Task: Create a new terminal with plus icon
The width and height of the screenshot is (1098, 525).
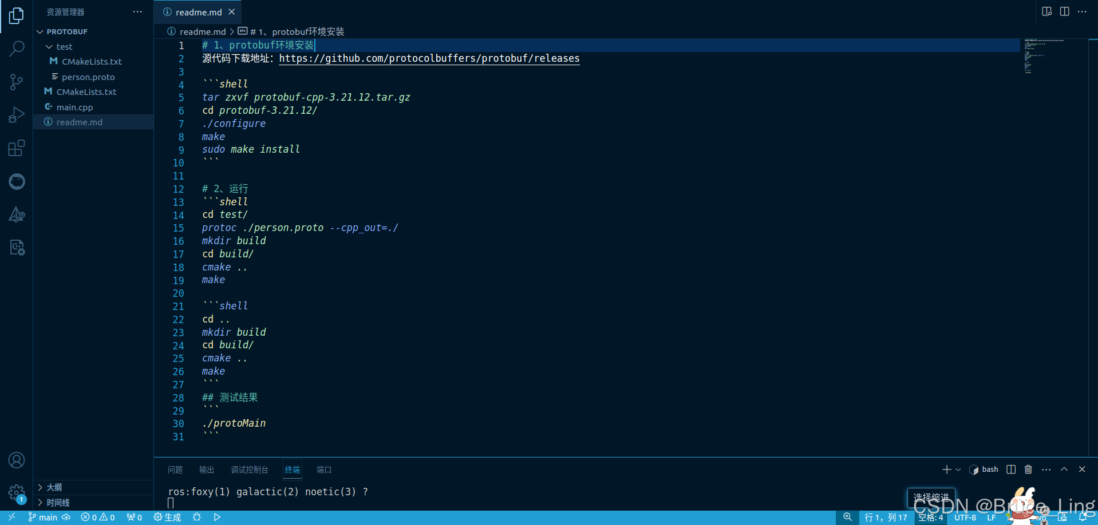Action: (x=946, y=470)
